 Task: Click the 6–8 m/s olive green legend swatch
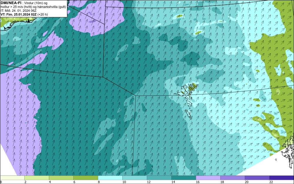coord(86,178)
